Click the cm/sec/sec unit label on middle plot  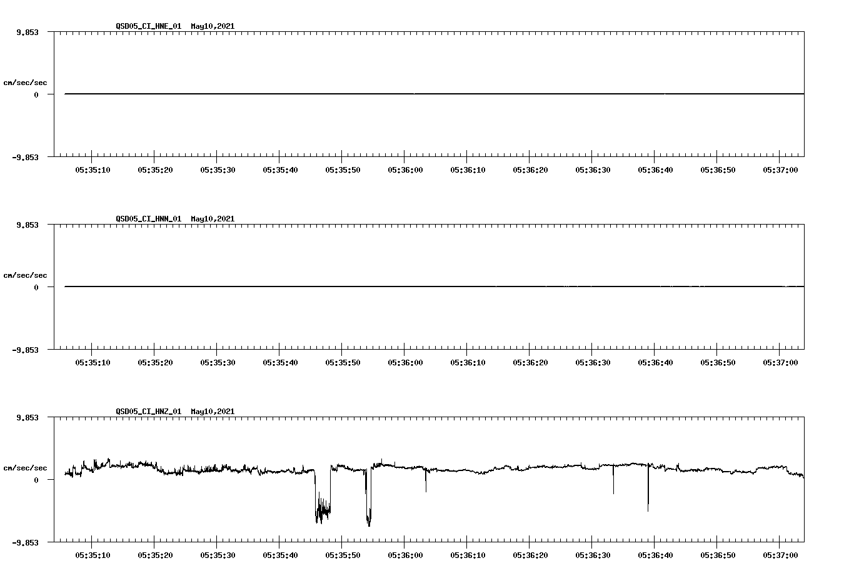coord(26,275)
